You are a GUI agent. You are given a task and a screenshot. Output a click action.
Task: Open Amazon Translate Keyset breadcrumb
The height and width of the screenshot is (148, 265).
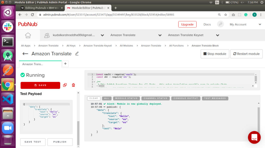tap(98, 46)
